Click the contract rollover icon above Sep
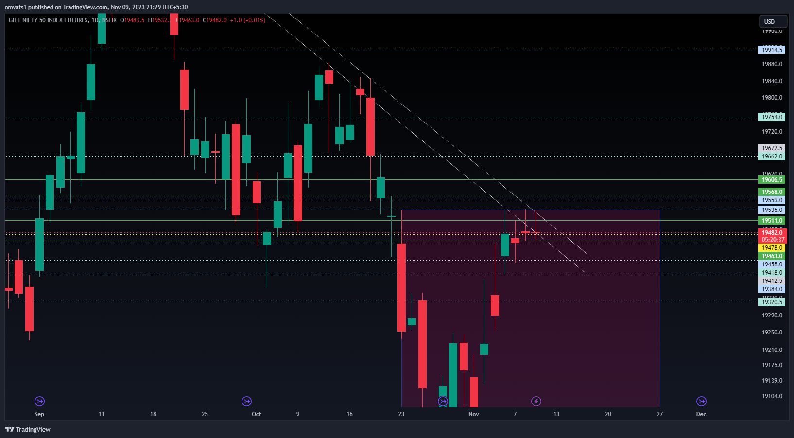 [x=39, y=401]
